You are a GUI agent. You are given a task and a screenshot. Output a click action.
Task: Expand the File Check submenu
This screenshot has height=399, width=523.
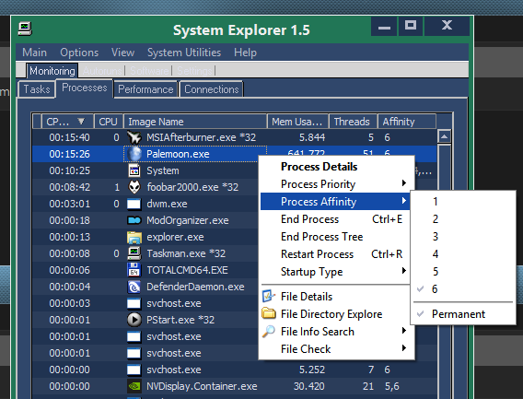pyautogui.click(x=337, y=349)
